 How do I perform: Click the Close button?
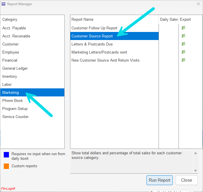pos(187,180)
